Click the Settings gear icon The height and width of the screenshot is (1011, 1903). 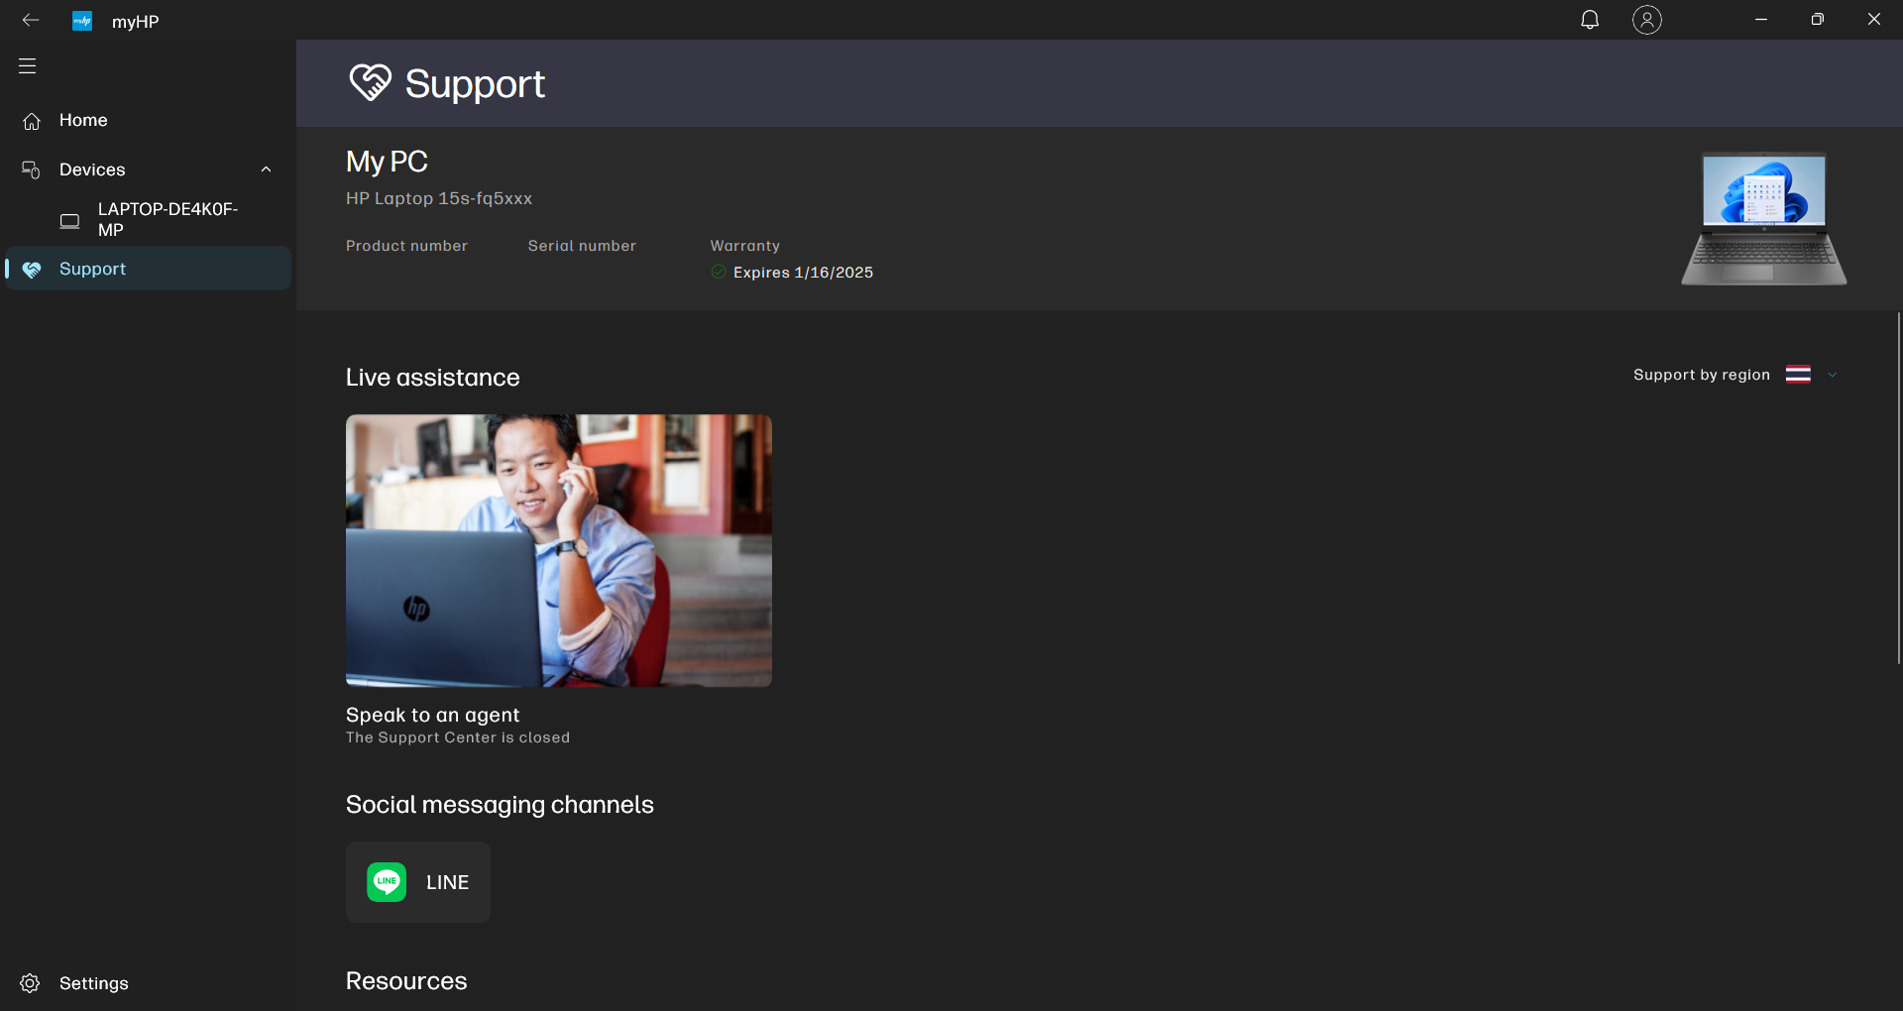[x=31, y=983]
